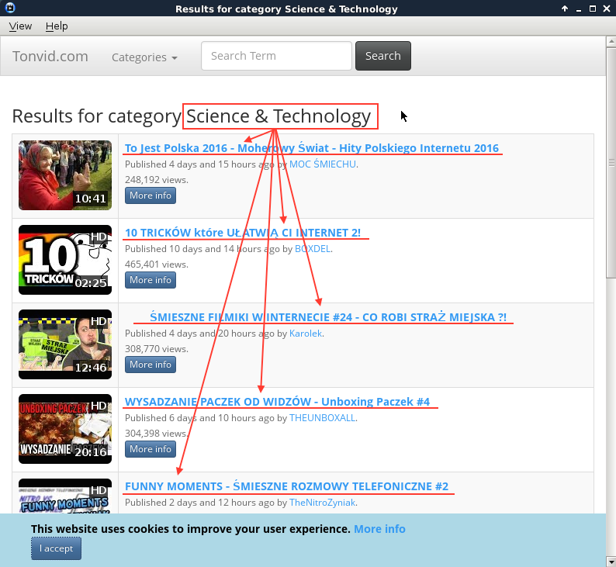Viewport: 616px width, 567px height.
Task: Visit the BOXDEL channel link
Action: tap(313, 249)
